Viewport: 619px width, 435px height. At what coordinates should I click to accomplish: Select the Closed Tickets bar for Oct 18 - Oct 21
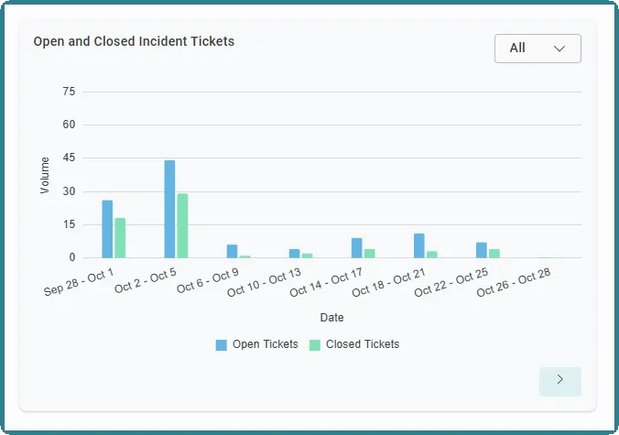pos(432,255)
